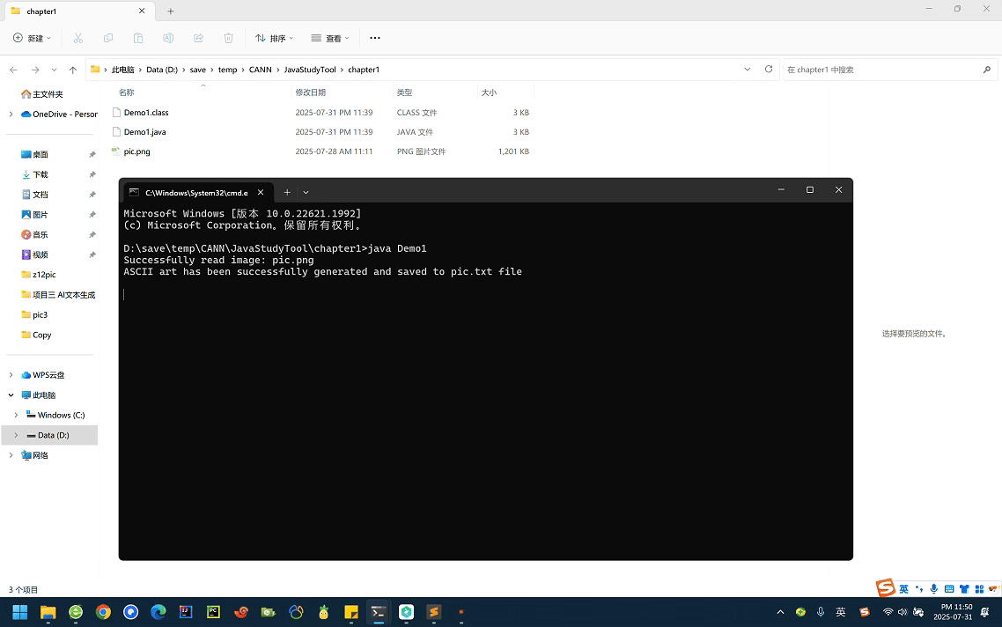Sort by 修改日期 column header
Image resolution: width=1002 pixels, height=627 pixels.
click(x=311, y=92)
